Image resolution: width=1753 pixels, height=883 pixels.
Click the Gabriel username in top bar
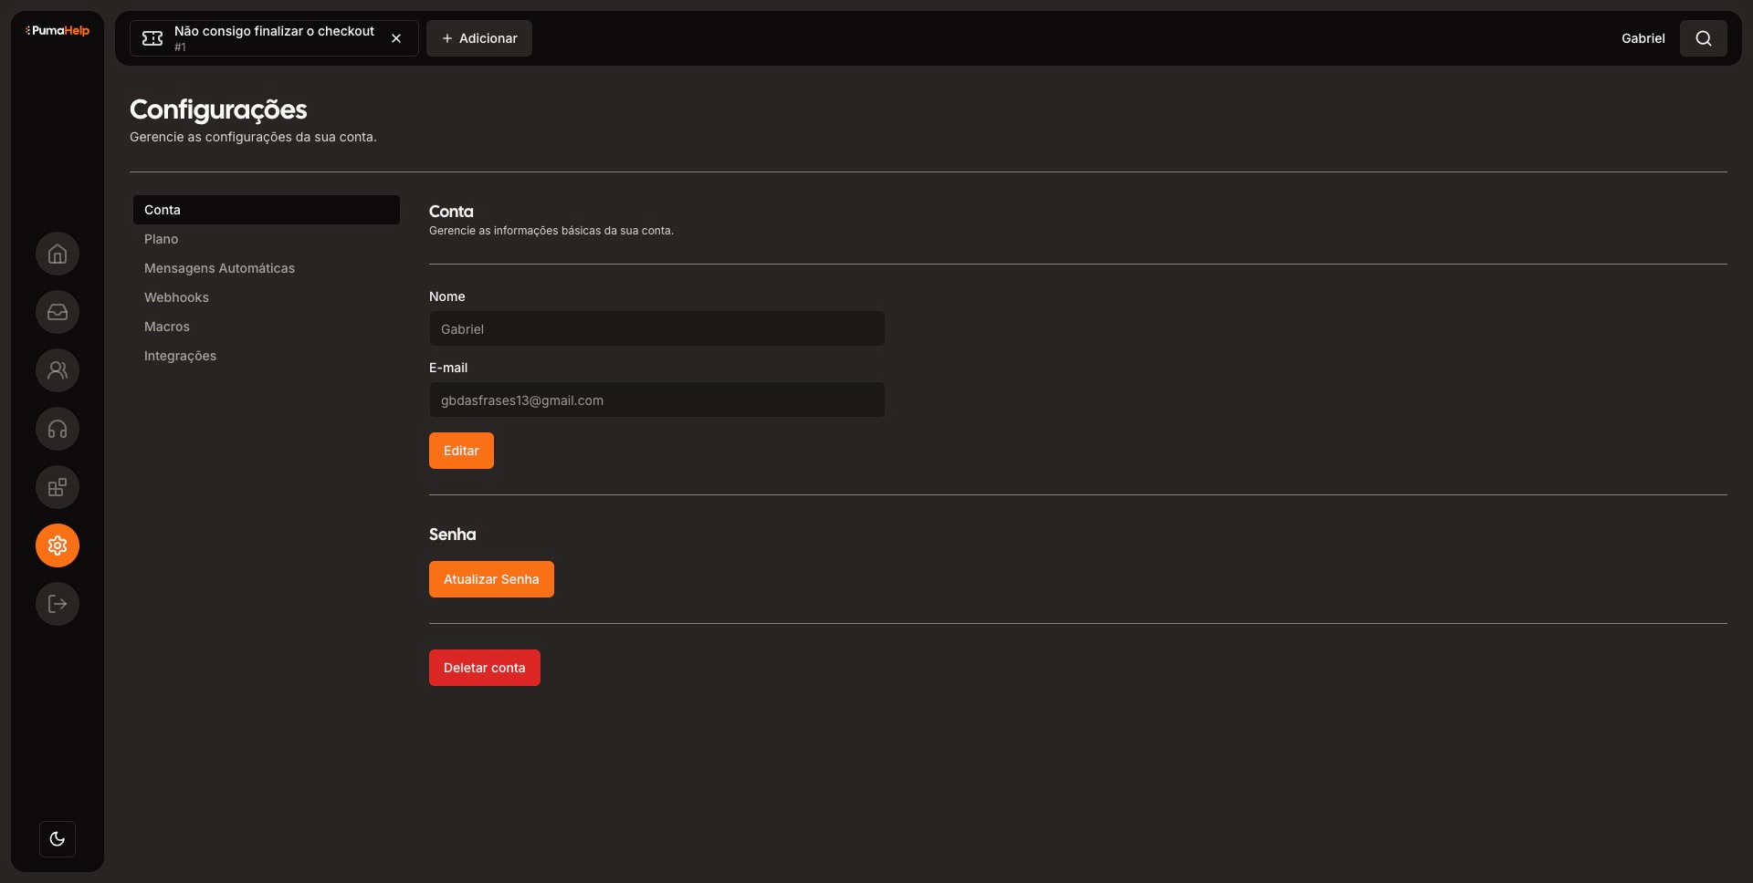point(1643,38)
